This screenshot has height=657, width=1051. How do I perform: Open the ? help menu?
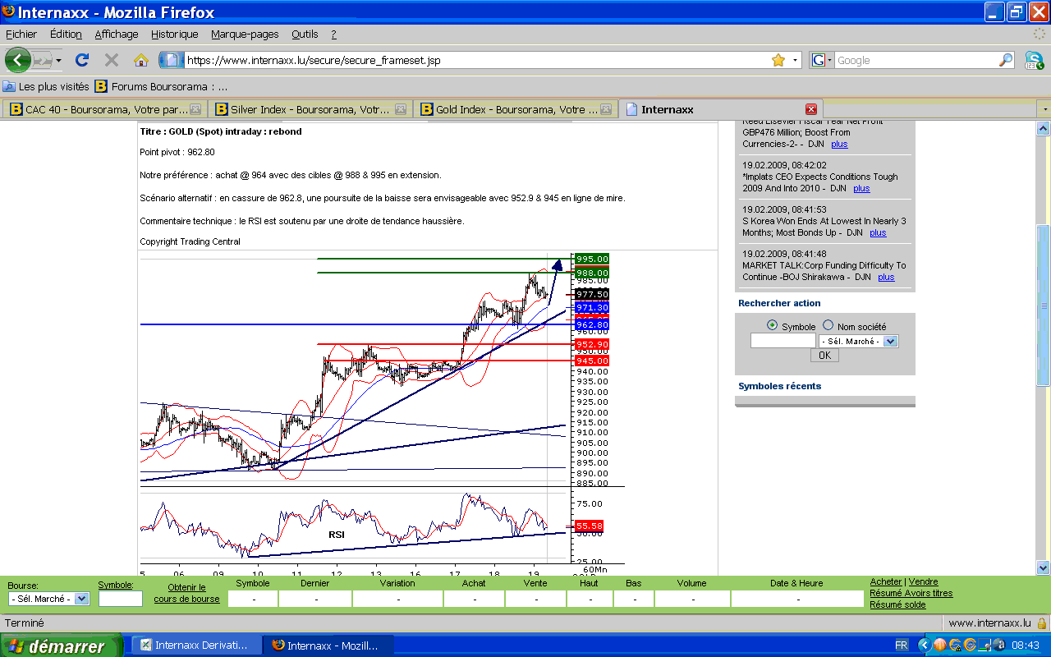click(334, 34)
